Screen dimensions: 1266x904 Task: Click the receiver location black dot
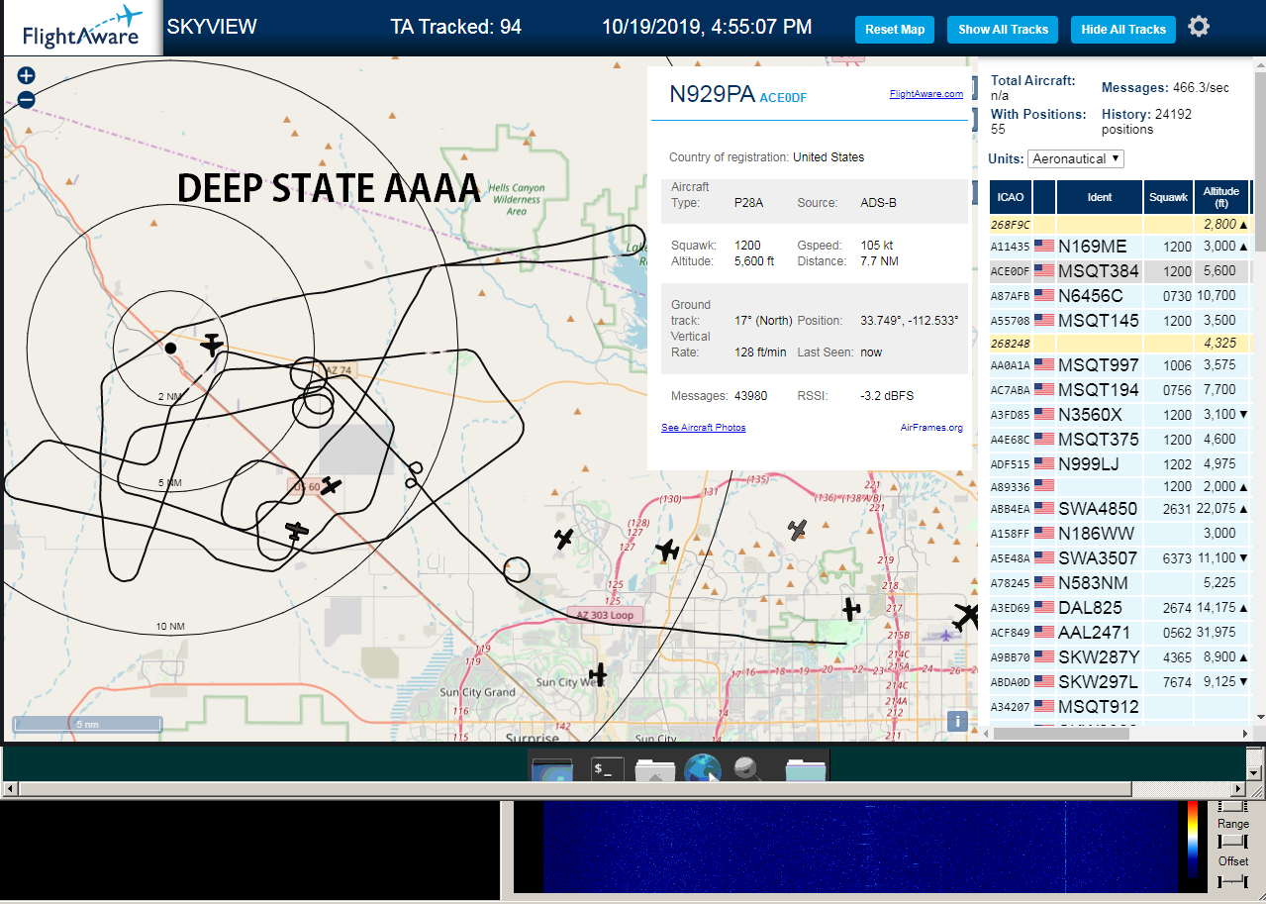click(x=170, y=348)
